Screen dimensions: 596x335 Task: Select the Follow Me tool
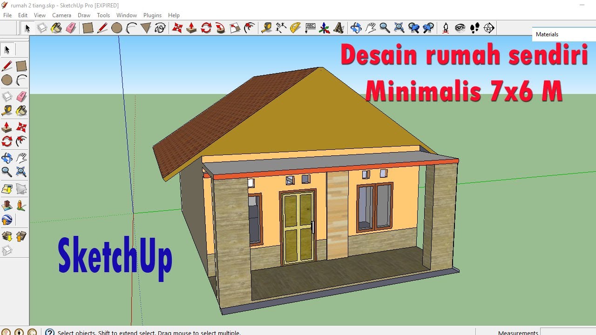(x=220, y=28)
